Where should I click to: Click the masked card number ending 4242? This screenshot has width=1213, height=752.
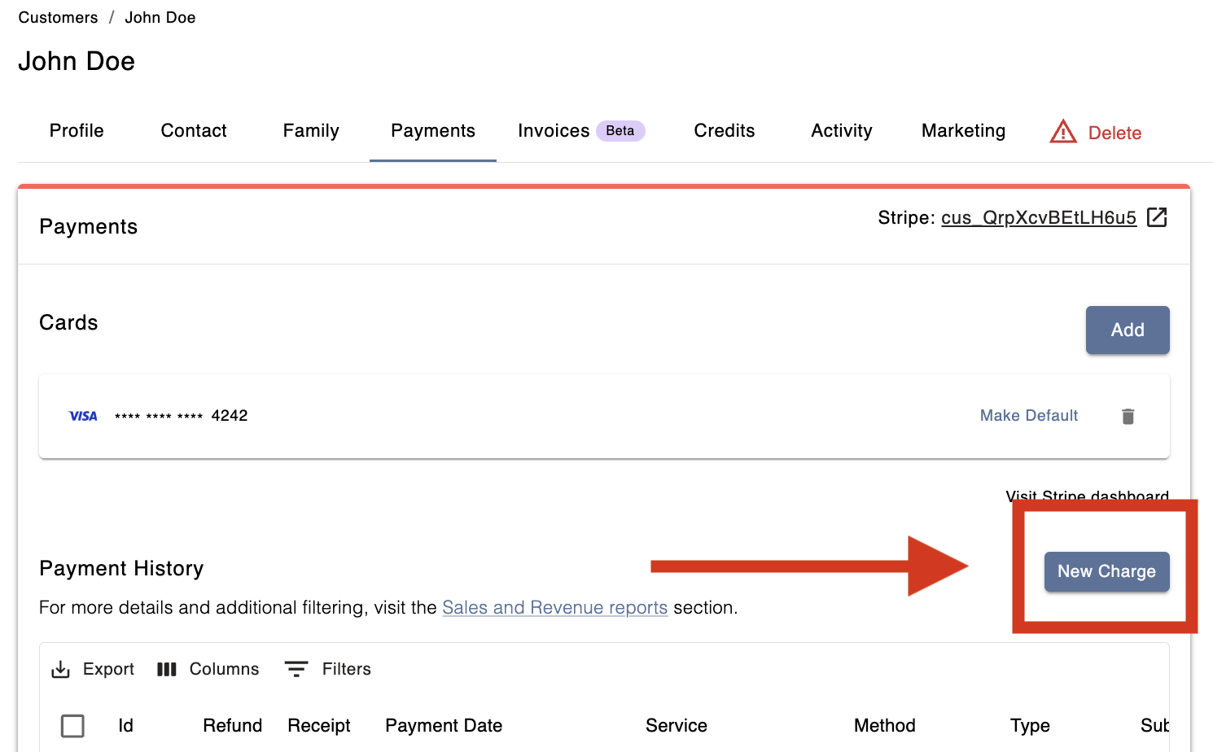click(181, 416)
